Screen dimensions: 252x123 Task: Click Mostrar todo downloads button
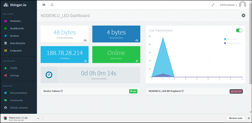(236, 118)
